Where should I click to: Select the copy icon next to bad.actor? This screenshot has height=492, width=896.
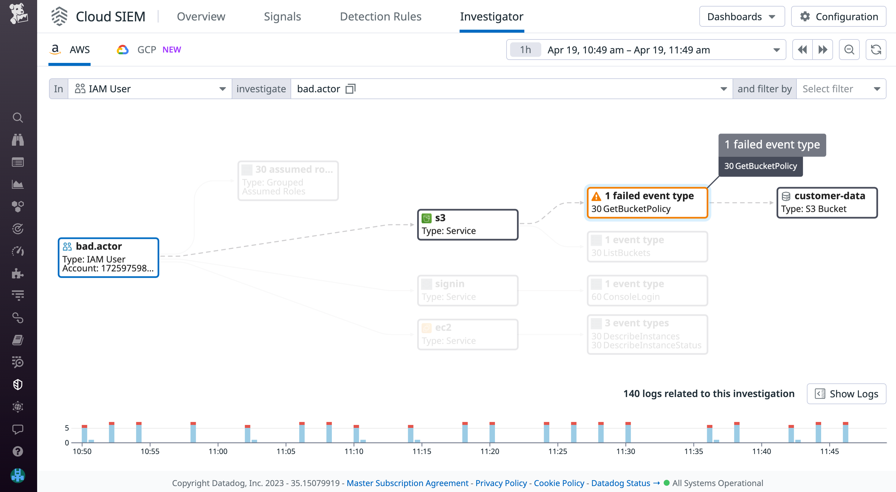pos(350,89)
